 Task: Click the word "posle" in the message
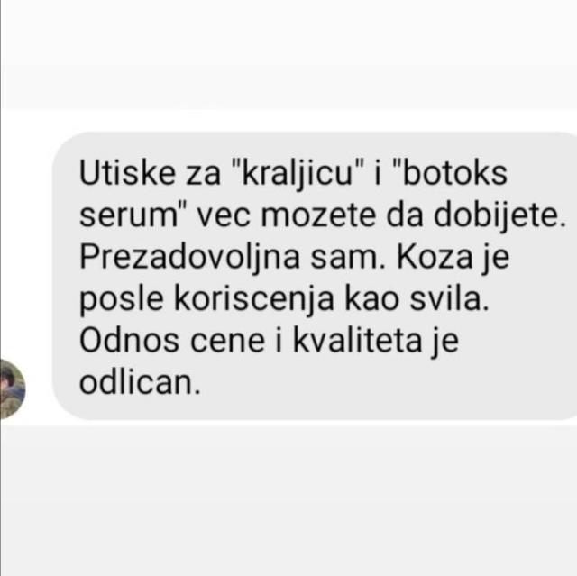point(121,301)
